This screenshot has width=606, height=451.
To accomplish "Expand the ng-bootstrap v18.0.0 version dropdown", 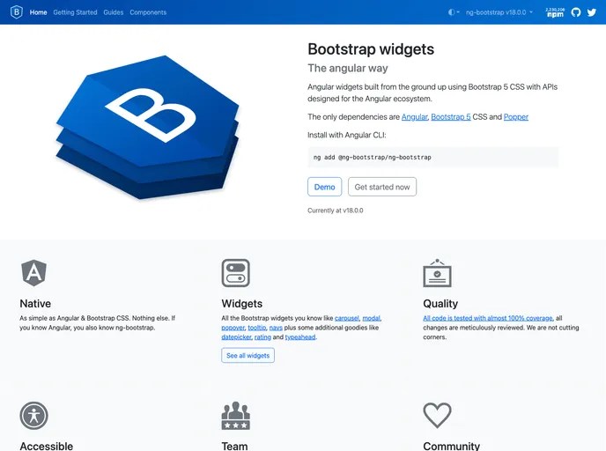I will point(499,12).
